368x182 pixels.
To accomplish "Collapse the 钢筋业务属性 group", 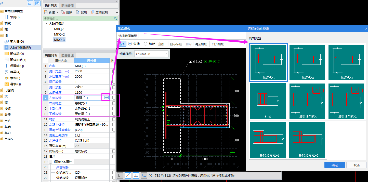I will point(50,162).
